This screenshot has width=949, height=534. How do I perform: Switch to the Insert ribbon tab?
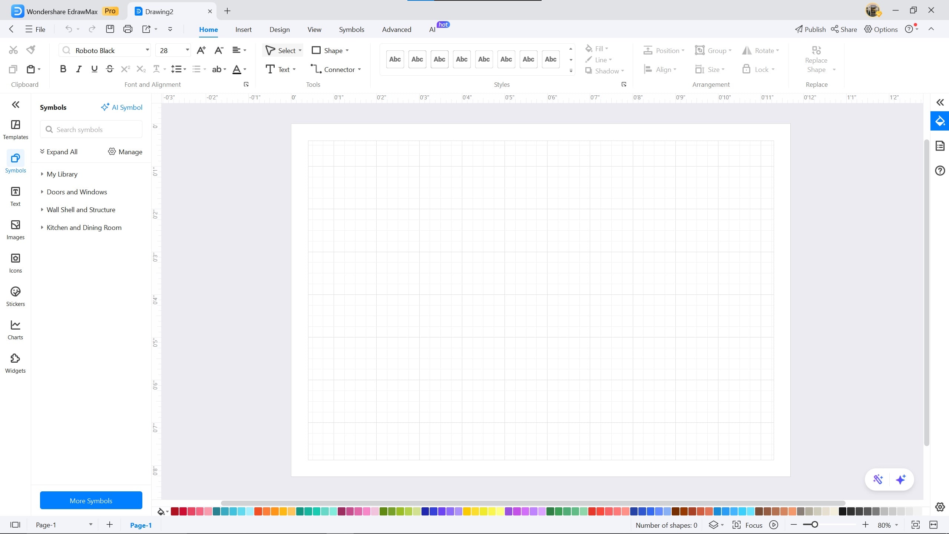[x=243, y=29]
